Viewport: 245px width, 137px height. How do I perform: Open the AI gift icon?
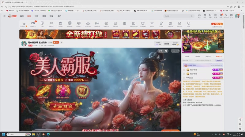pos(60,23)
